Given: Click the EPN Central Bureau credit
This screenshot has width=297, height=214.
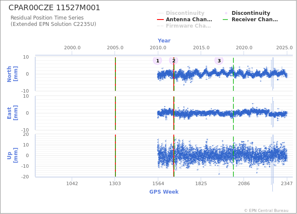Looking at the screenshot, I should click(266, 211).
